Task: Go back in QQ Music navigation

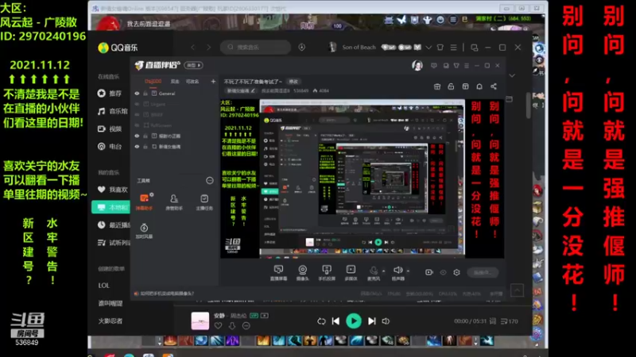Action: [x=192, y=48]
